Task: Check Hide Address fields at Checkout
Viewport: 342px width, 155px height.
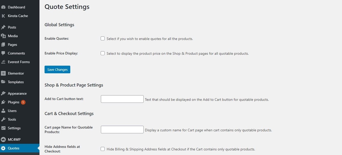Action: tap(103, 149)
